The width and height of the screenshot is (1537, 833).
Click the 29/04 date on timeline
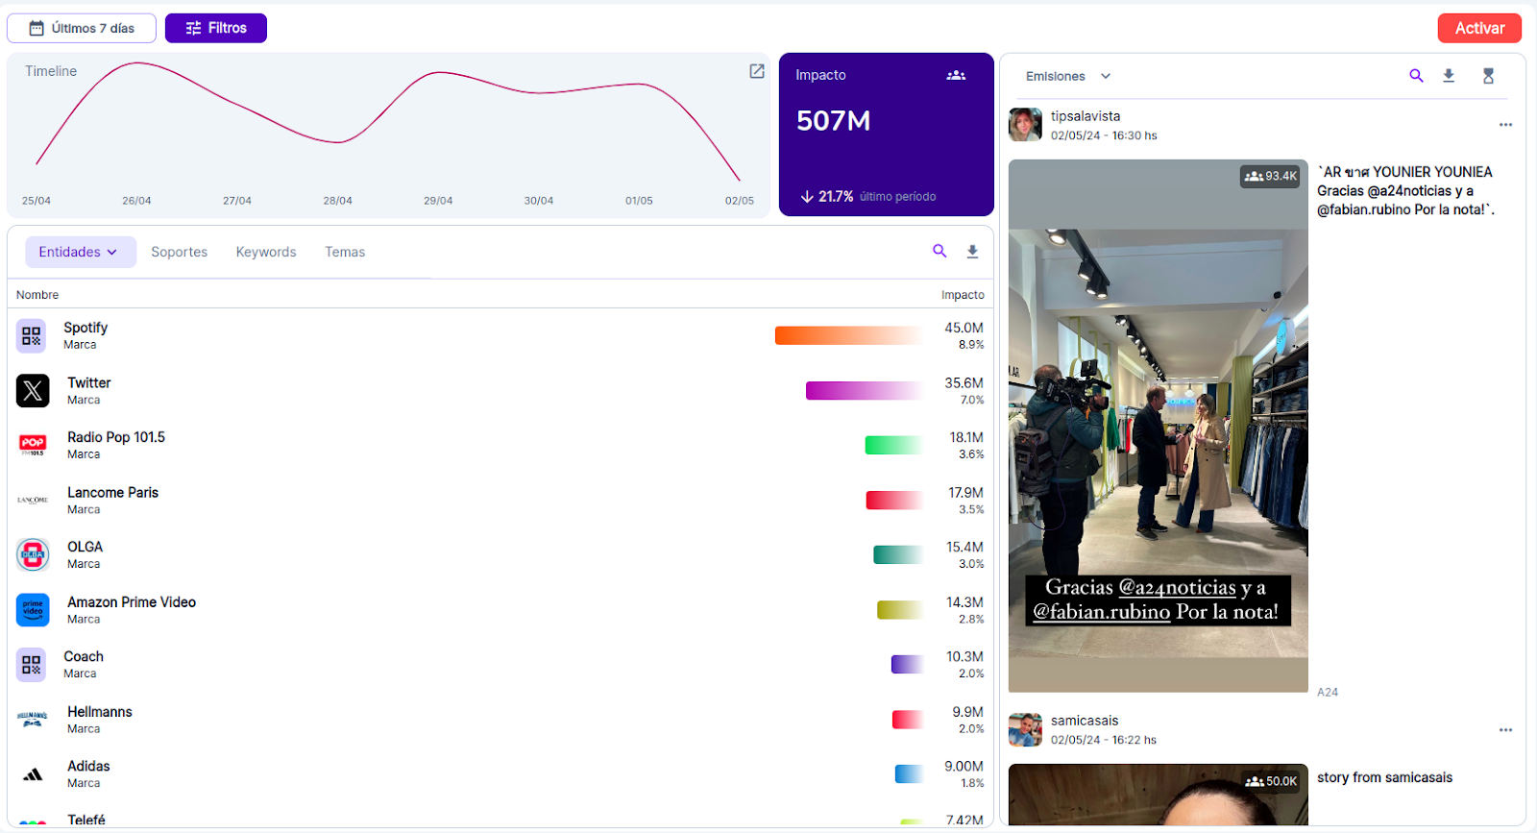(438, 201)
